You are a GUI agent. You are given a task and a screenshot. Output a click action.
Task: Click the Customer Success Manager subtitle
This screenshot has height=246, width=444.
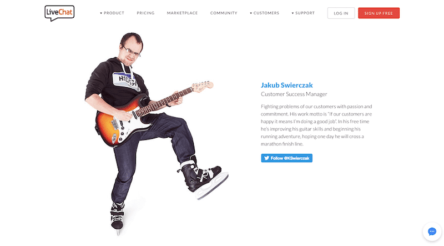tap(294, 94)
